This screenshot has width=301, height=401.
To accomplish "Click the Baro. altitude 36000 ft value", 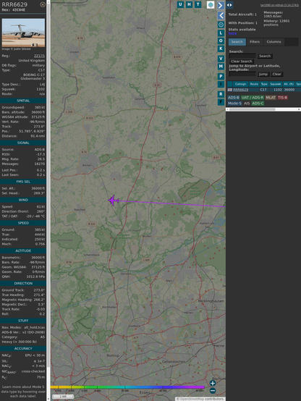I will point(38,112).
